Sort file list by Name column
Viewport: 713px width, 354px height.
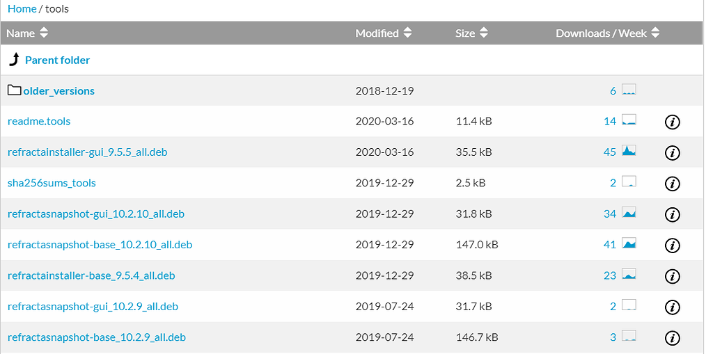click(x=27, y=33)
